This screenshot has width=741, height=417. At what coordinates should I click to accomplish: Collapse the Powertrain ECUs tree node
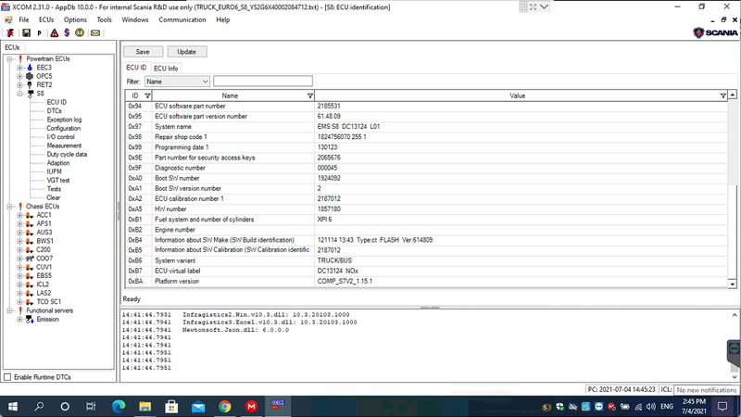coord(9,59)
